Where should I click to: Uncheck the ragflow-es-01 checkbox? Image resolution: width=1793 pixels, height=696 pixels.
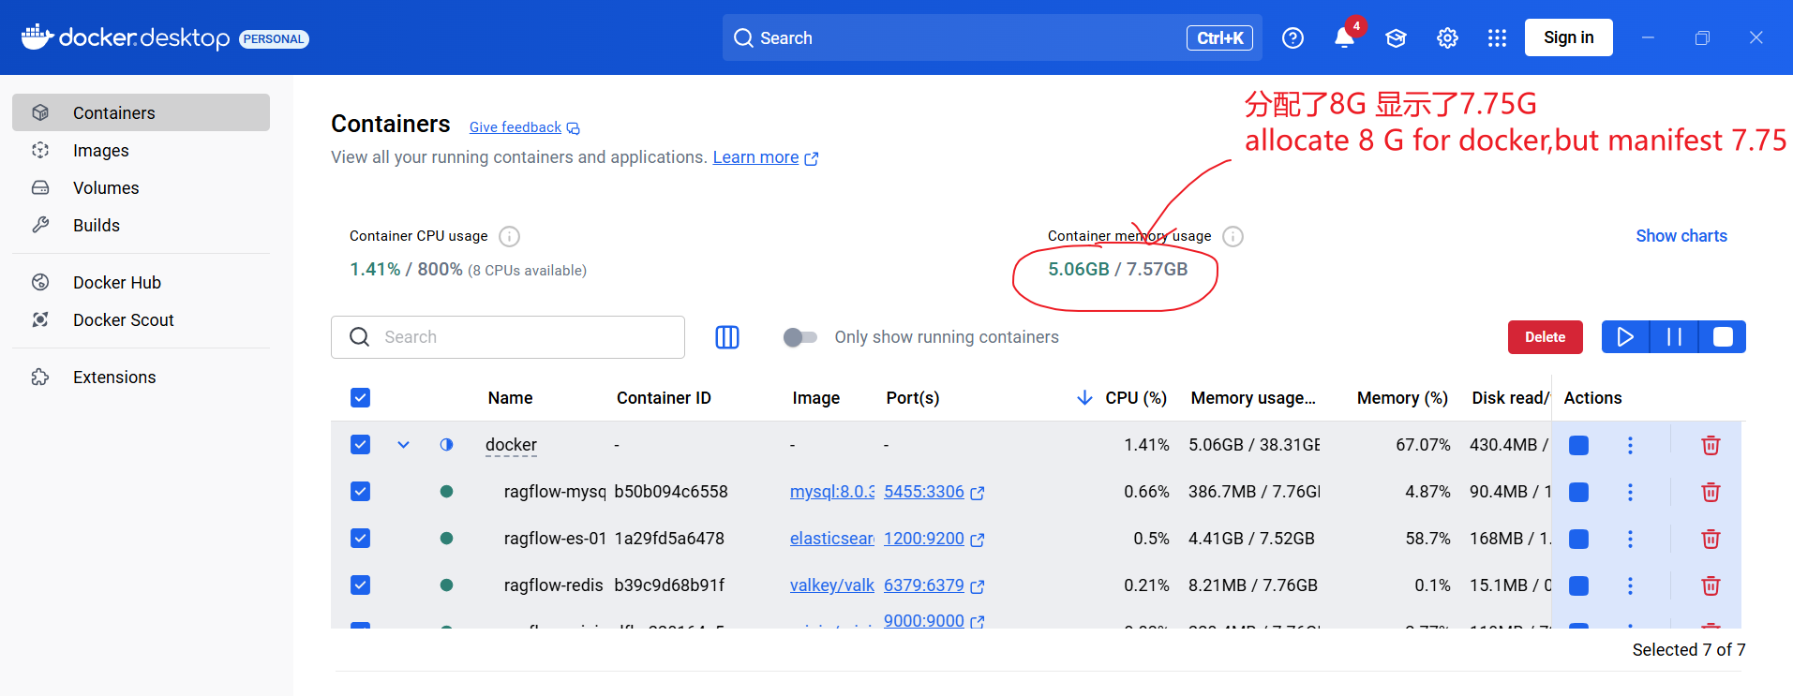[360, 539]
